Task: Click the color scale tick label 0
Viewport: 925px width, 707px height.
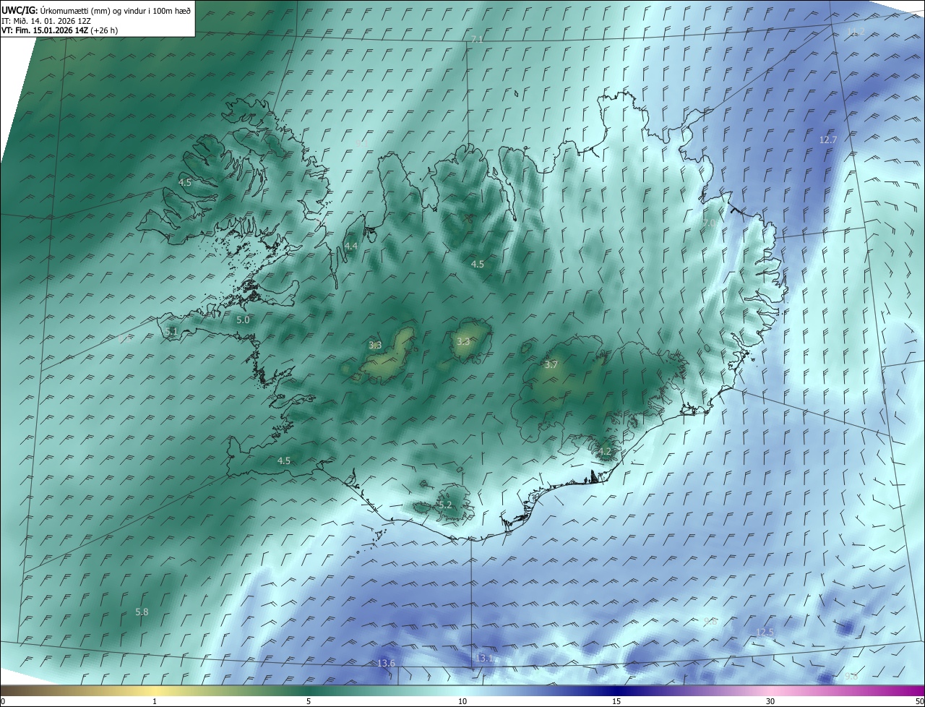Action: click(3, 701)
